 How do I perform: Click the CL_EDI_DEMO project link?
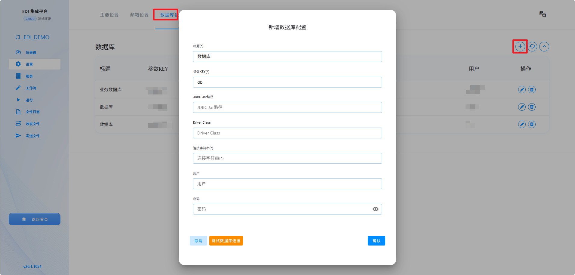click(x=32, y=37)
